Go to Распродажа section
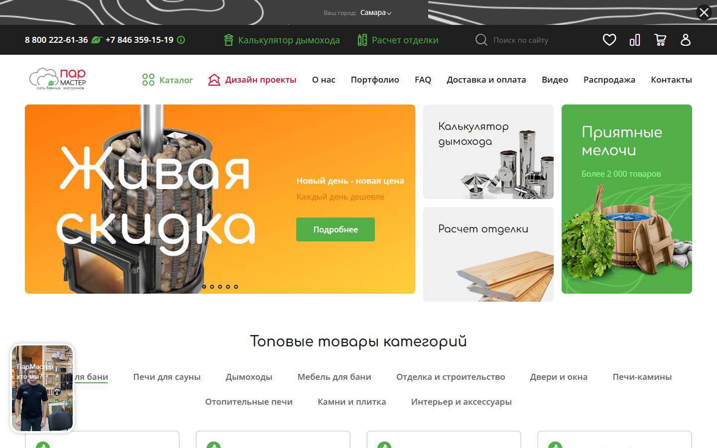This screenshot has height=448, width=717. [609, 80]
